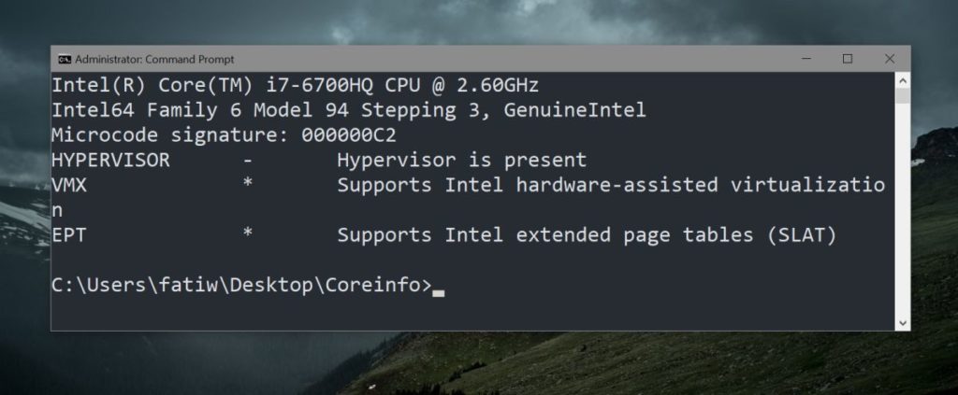Viewport: 958px width, 395px height.
Task: Maximize the Command Prompt window
Action: (x=848, y=59)
